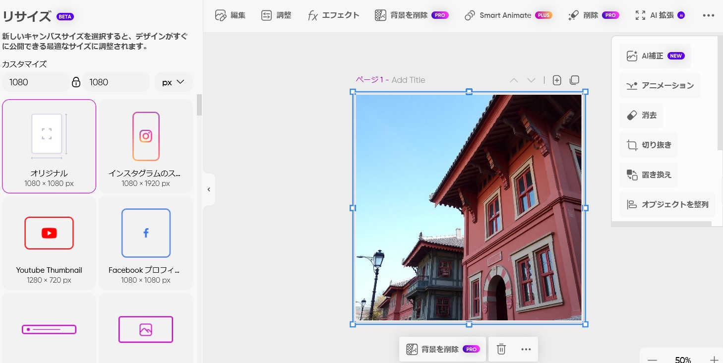This screenshot has width=723, height=363.
Task: Select 背景を削除 in the top toolbar
Action: tap(412, 15)
